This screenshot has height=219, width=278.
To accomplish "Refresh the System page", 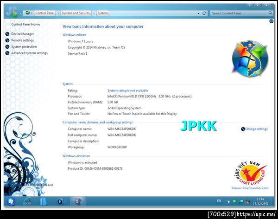I will coord(204,13).
